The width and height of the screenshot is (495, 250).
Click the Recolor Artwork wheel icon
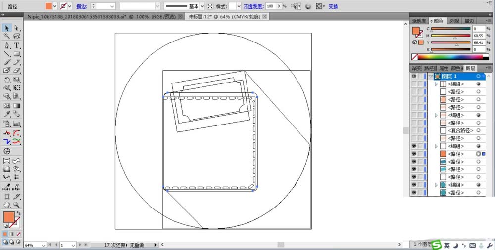pos(308,6)
